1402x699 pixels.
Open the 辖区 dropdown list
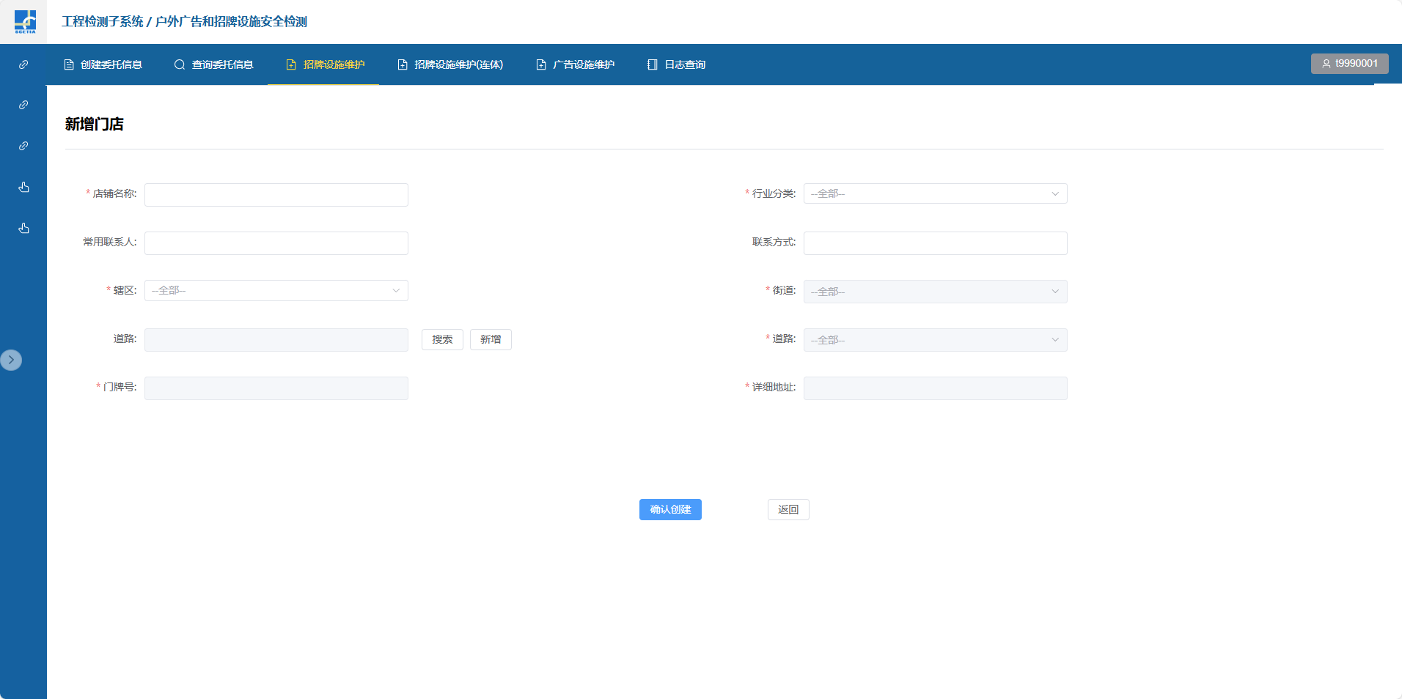click(x=276, y=291)
